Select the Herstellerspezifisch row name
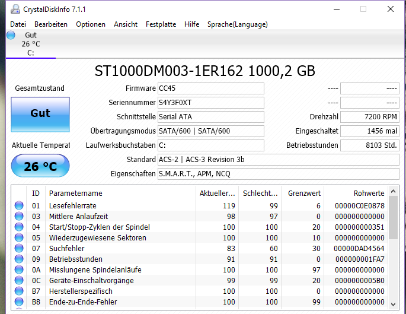406x314 pixels. [81, 291]
